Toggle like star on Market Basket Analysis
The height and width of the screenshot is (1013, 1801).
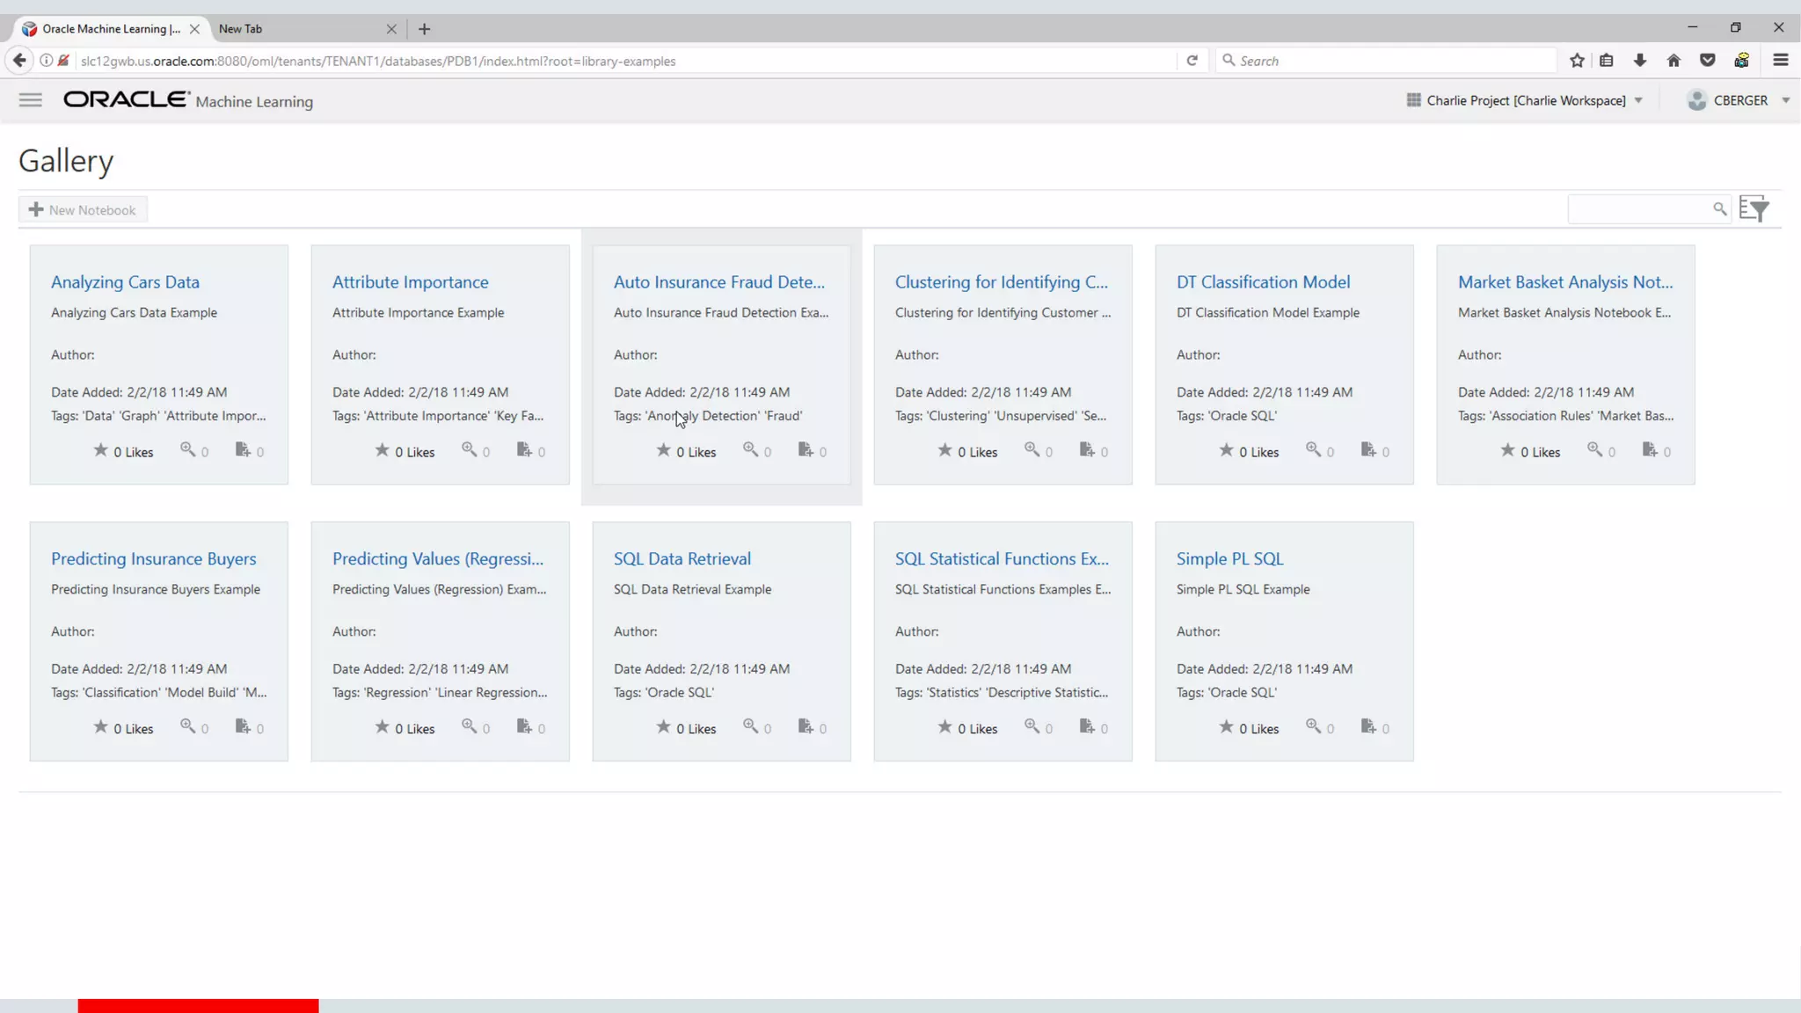[x=1507, y=450]
